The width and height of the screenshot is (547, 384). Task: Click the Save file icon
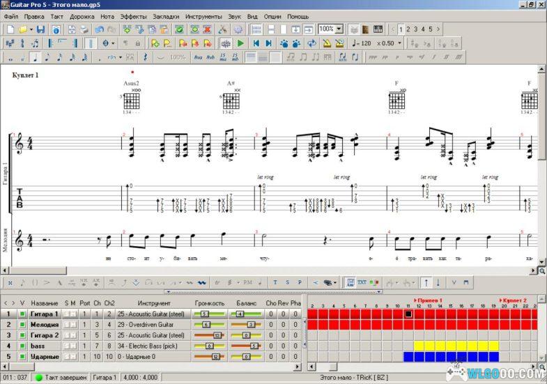(40, 29)
